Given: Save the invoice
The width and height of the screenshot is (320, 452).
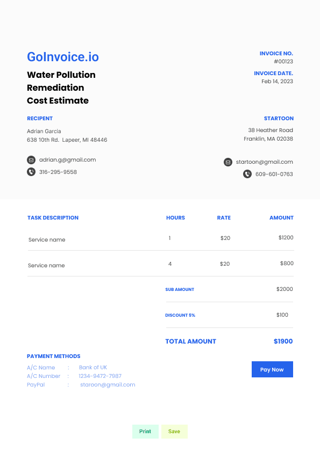Looking at the screenshot, I should pos(174,431).
